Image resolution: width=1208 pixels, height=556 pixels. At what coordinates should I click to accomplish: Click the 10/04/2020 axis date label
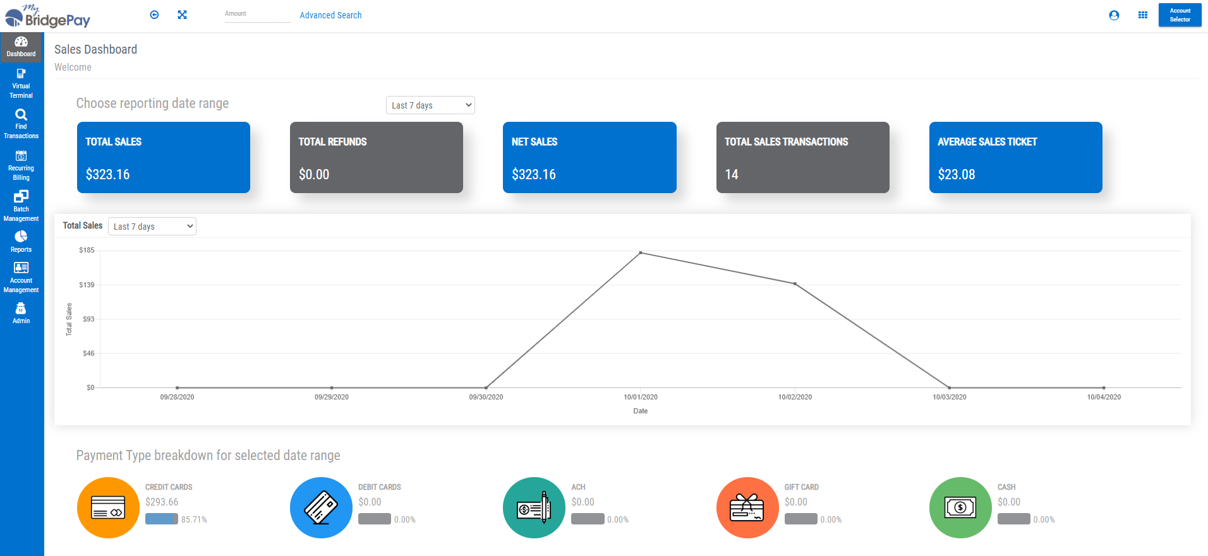pyautogui.click(x=1104, y=397)
